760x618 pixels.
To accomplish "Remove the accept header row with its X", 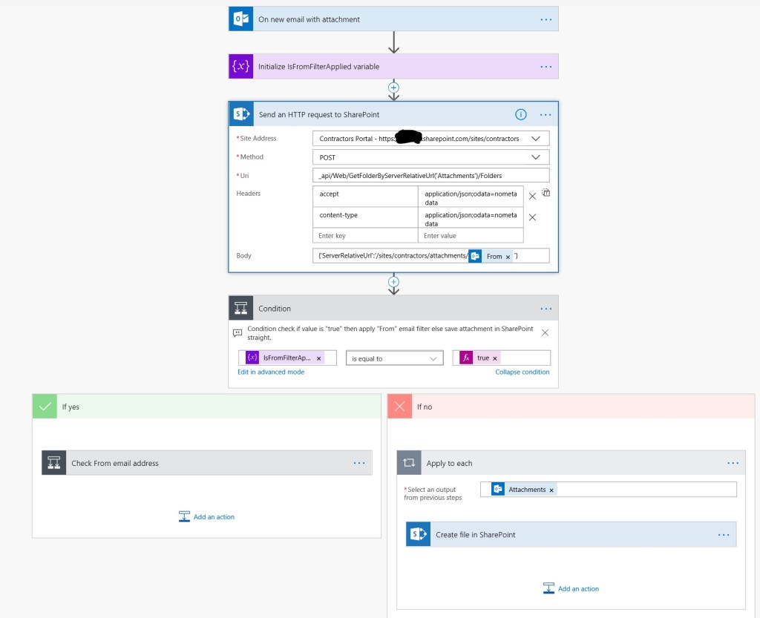I will [532, 196].
